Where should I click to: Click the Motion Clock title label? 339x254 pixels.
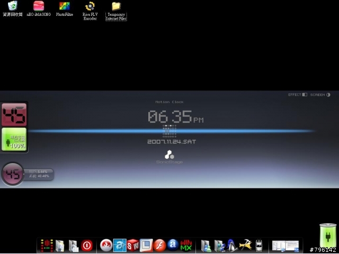click(x=169, y=102)
